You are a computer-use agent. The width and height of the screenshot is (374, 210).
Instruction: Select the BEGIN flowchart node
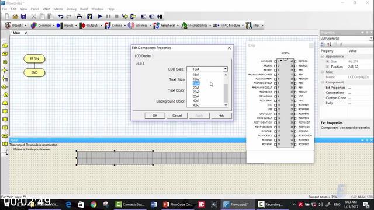click(x=34, y=59)
